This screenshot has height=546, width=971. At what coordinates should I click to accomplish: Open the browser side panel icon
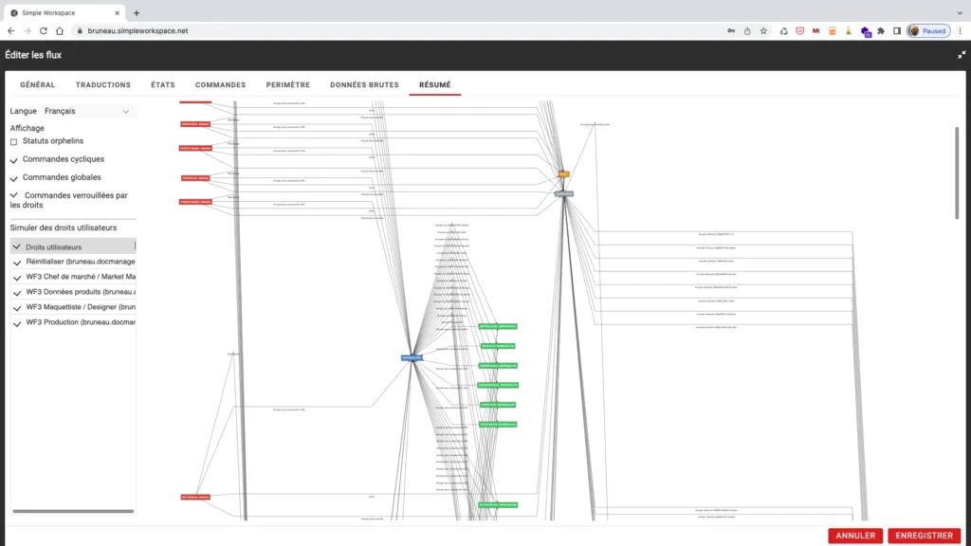click(x=897, y=29)
